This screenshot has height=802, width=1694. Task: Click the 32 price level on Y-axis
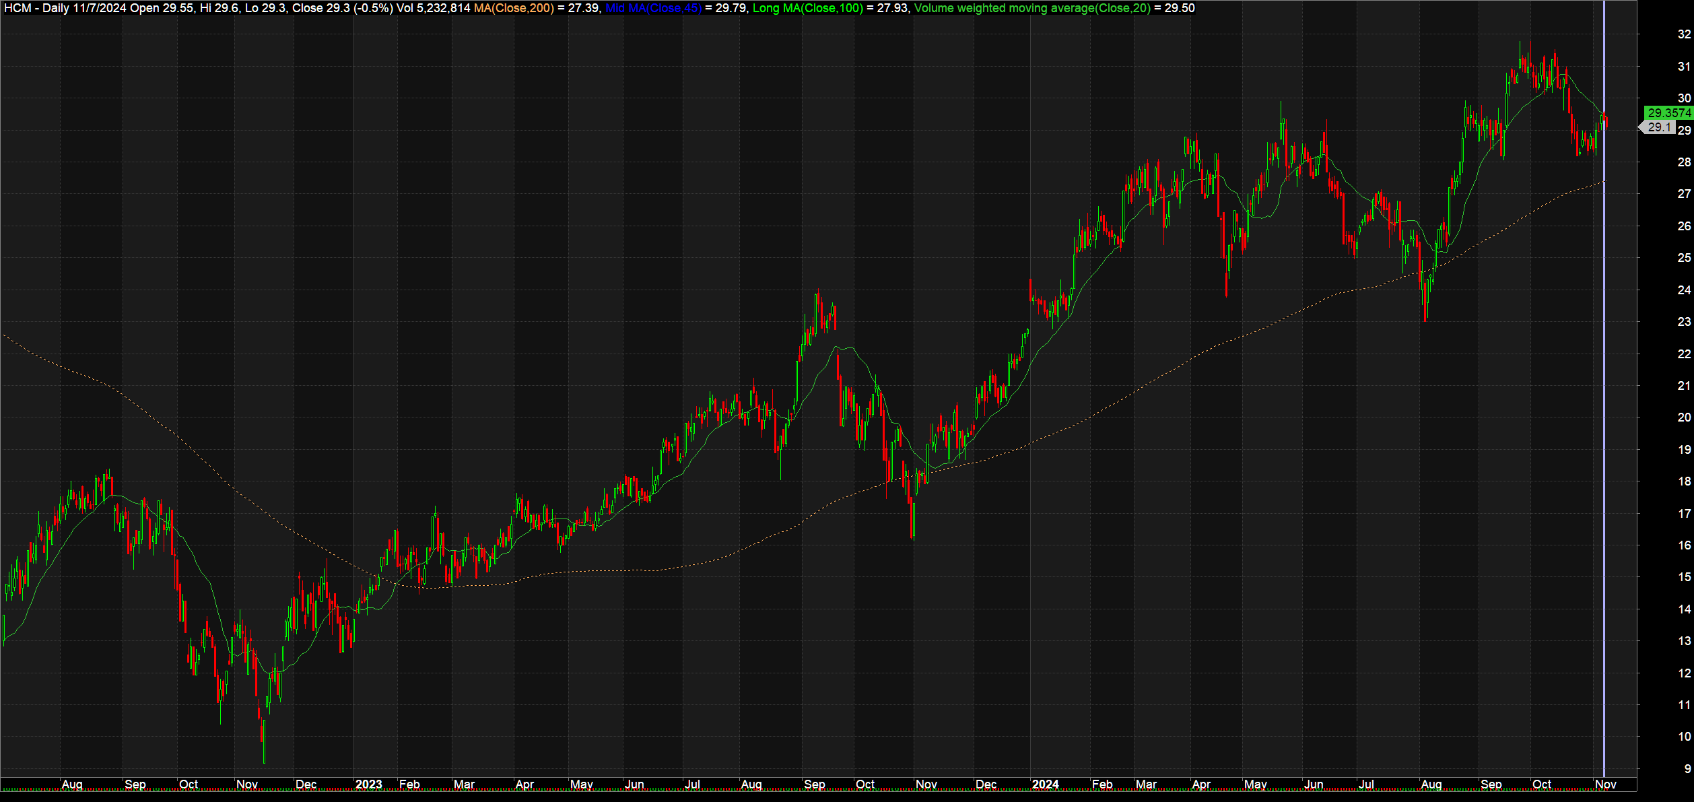(1683, 34)
